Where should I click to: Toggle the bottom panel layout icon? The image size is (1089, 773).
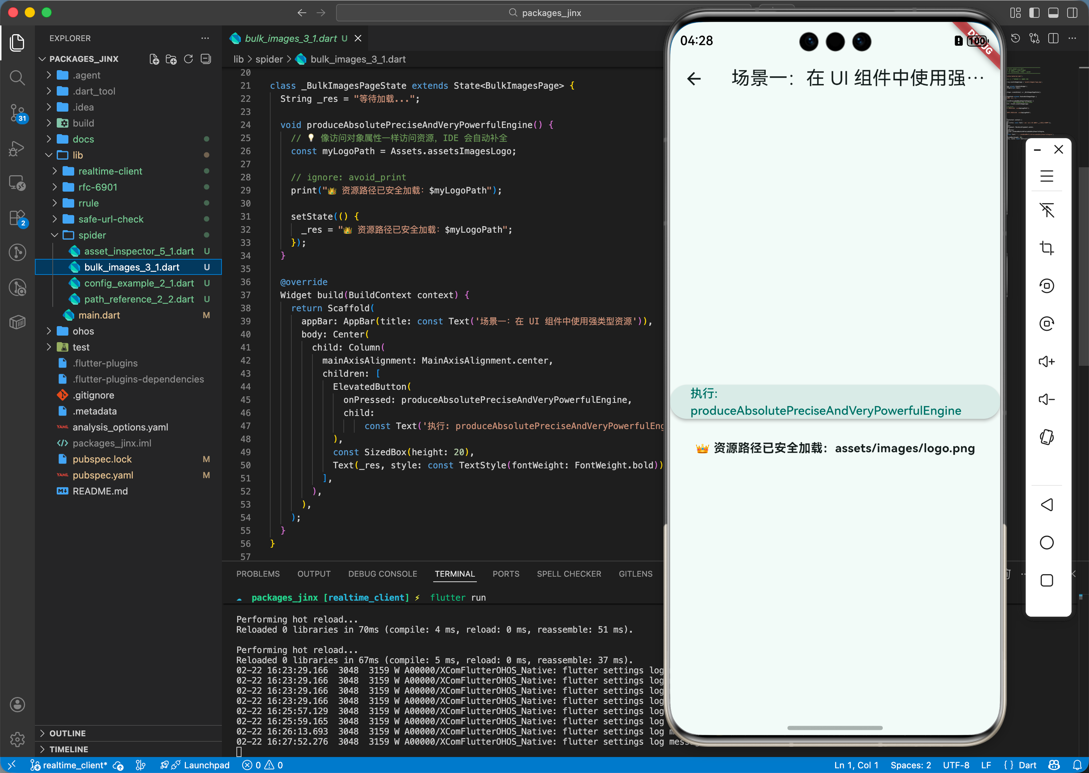1053,13
